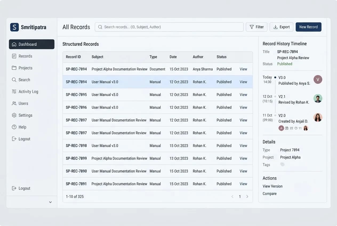Image resolution: width=337 pixels, height=226 pixels.
Task: Sort by the Author column header
Action: 198,57
